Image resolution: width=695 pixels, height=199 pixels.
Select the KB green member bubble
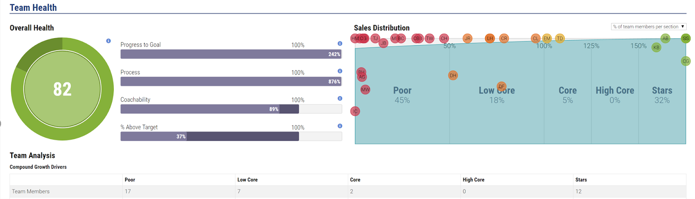(x=656, y=47)
